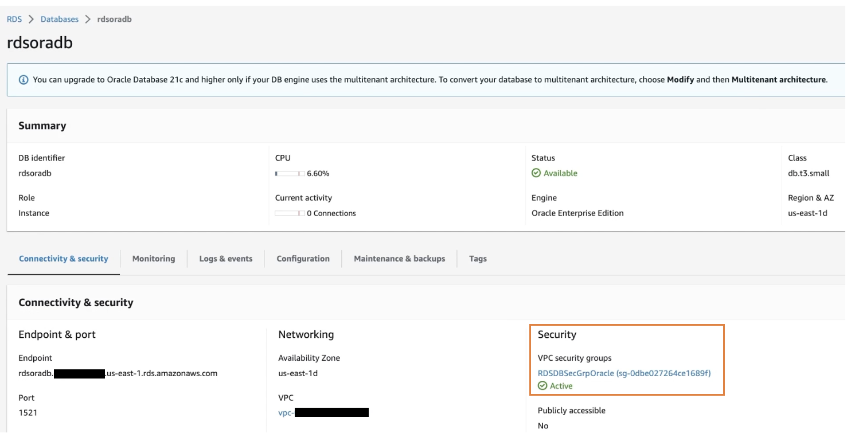Viewport: 851px width, 437px height.
Task: Click the chevron after Databases breadcrumb
Action: tap(88, 19)
